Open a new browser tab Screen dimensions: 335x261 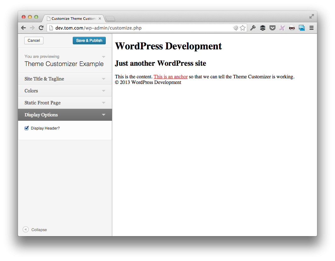110,19
